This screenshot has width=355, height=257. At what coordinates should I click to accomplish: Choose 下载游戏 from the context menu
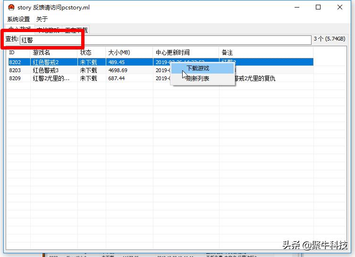(x=203, y=68)
